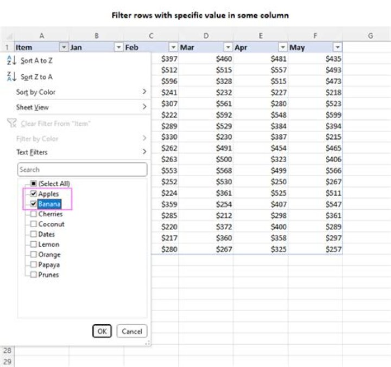Select row 28 header
The width and height of the screenshot is (391, 367).
(x=7, y=350)
